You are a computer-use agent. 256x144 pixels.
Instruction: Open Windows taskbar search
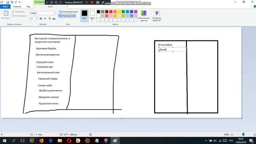pos(14,140)
